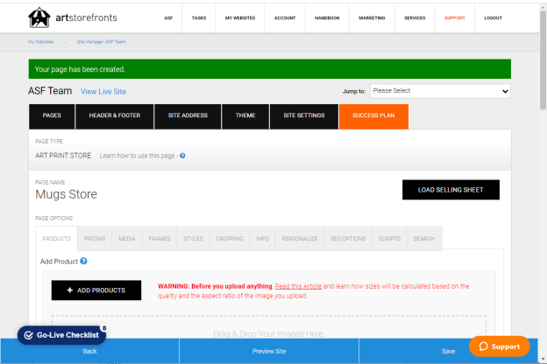This screenshot has width=547, height=364.
Task: Open the Go-Live Checklist widget
Action: (61, 335)
